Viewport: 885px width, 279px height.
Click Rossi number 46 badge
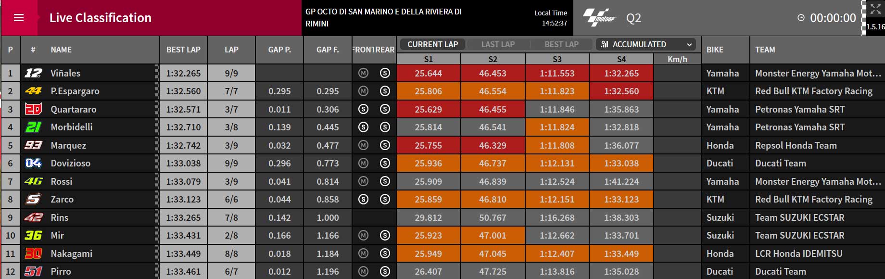pos(33,181)
